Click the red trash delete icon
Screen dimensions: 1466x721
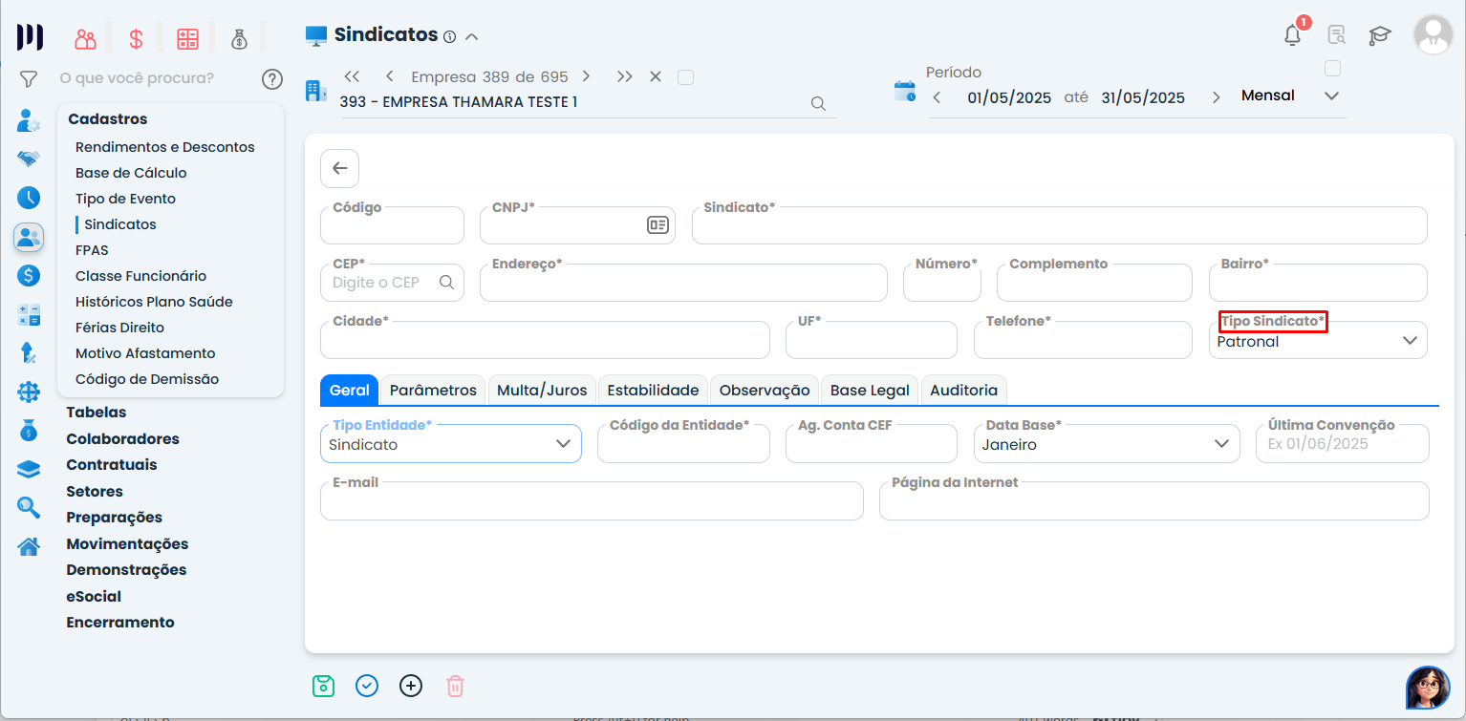pyautogui.click(x=455, y=686)
